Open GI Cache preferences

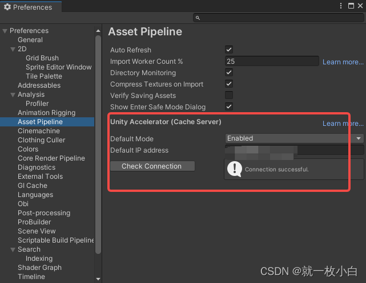click(33, 186)
